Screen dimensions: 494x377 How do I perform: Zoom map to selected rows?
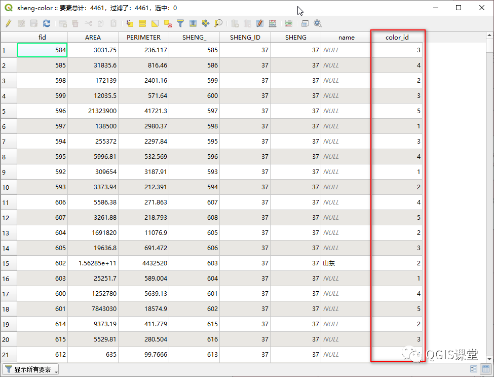pos(218,23)
